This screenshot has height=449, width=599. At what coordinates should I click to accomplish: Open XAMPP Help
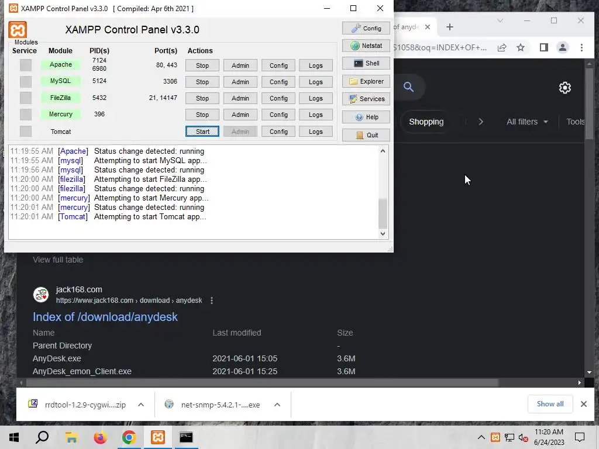[366, 117]
